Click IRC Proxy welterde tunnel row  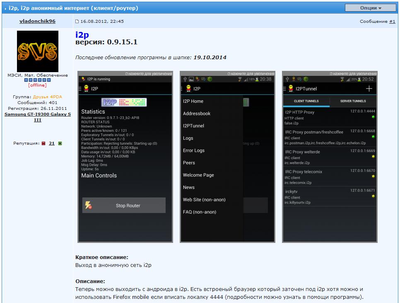pyautogui.click(x=330, y=157)
